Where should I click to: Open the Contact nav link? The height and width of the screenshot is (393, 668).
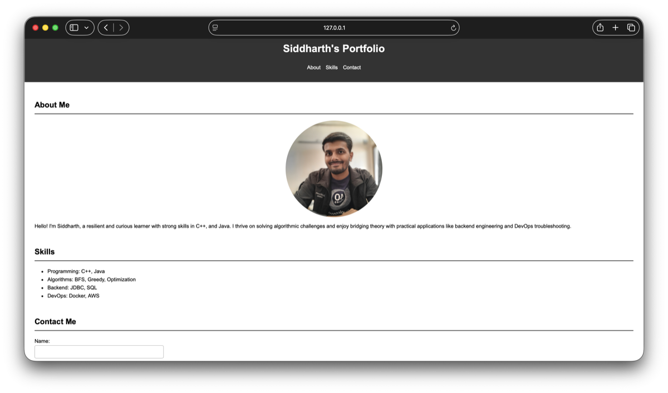click(x=352, y=68)
